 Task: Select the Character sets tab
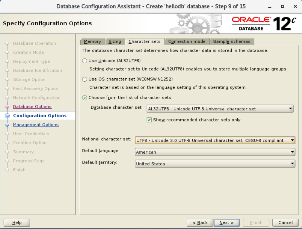(144, 42)
